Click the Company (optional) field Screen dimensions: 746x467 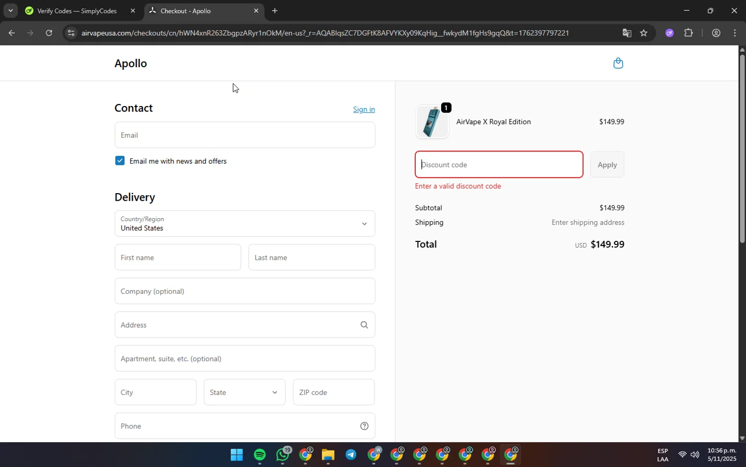[x=245, y=291]
